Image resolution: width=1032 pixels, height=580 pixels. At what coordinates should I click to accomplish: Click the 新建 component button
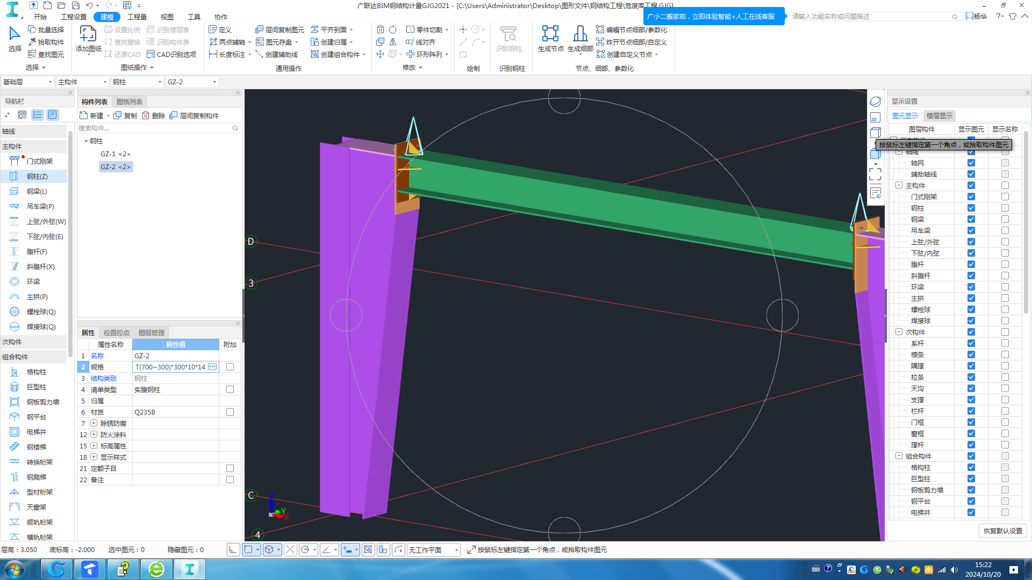[91, 115]
